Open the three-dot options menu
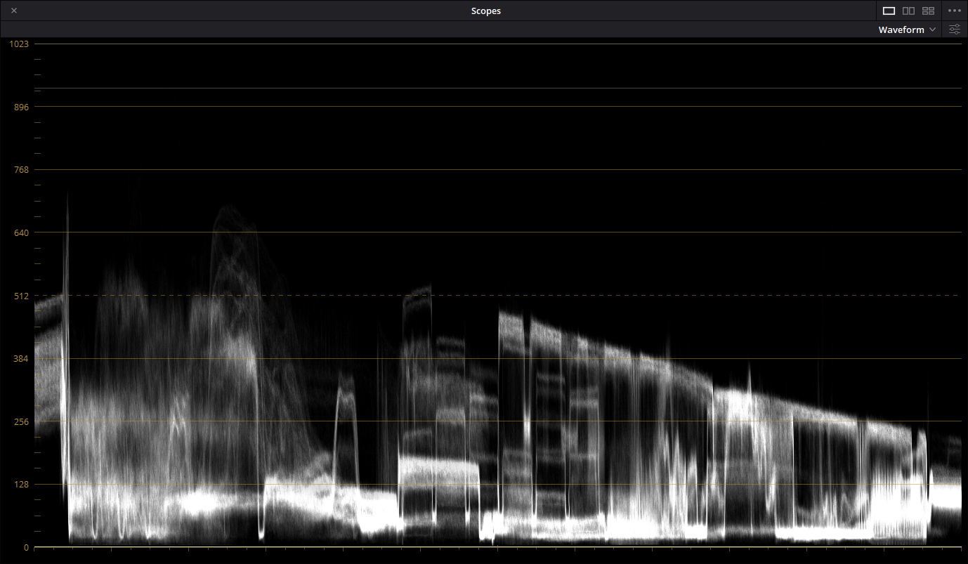This screenshot has height=564, width=968. 954,11
